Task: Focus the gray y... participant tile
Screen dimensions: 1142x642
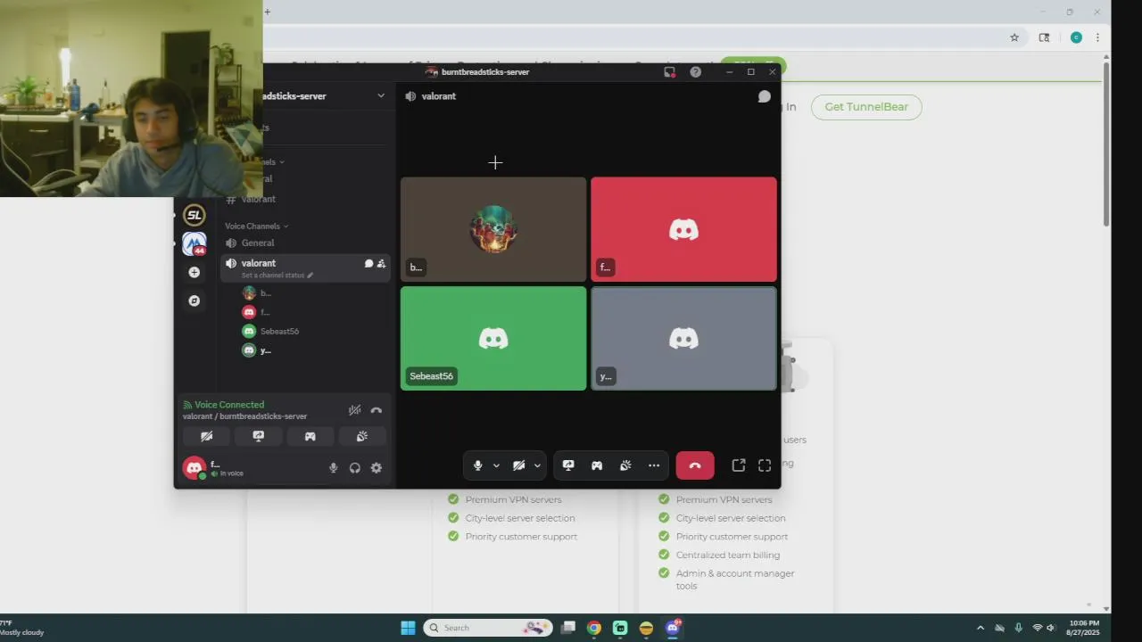Action: click(683, 338)
